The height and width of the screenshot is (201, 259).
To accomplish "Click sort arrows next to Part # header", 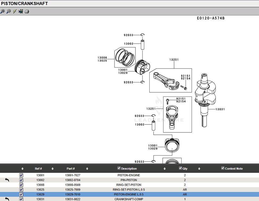I will [x=87, y=169].
